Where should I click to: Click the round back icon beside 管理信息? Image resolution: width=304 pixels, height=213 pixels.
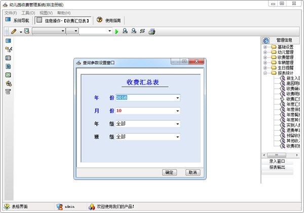tap(266, 41)
